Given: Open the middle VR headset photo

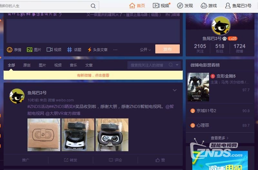Looking at the screenshot, I should 78,135.
